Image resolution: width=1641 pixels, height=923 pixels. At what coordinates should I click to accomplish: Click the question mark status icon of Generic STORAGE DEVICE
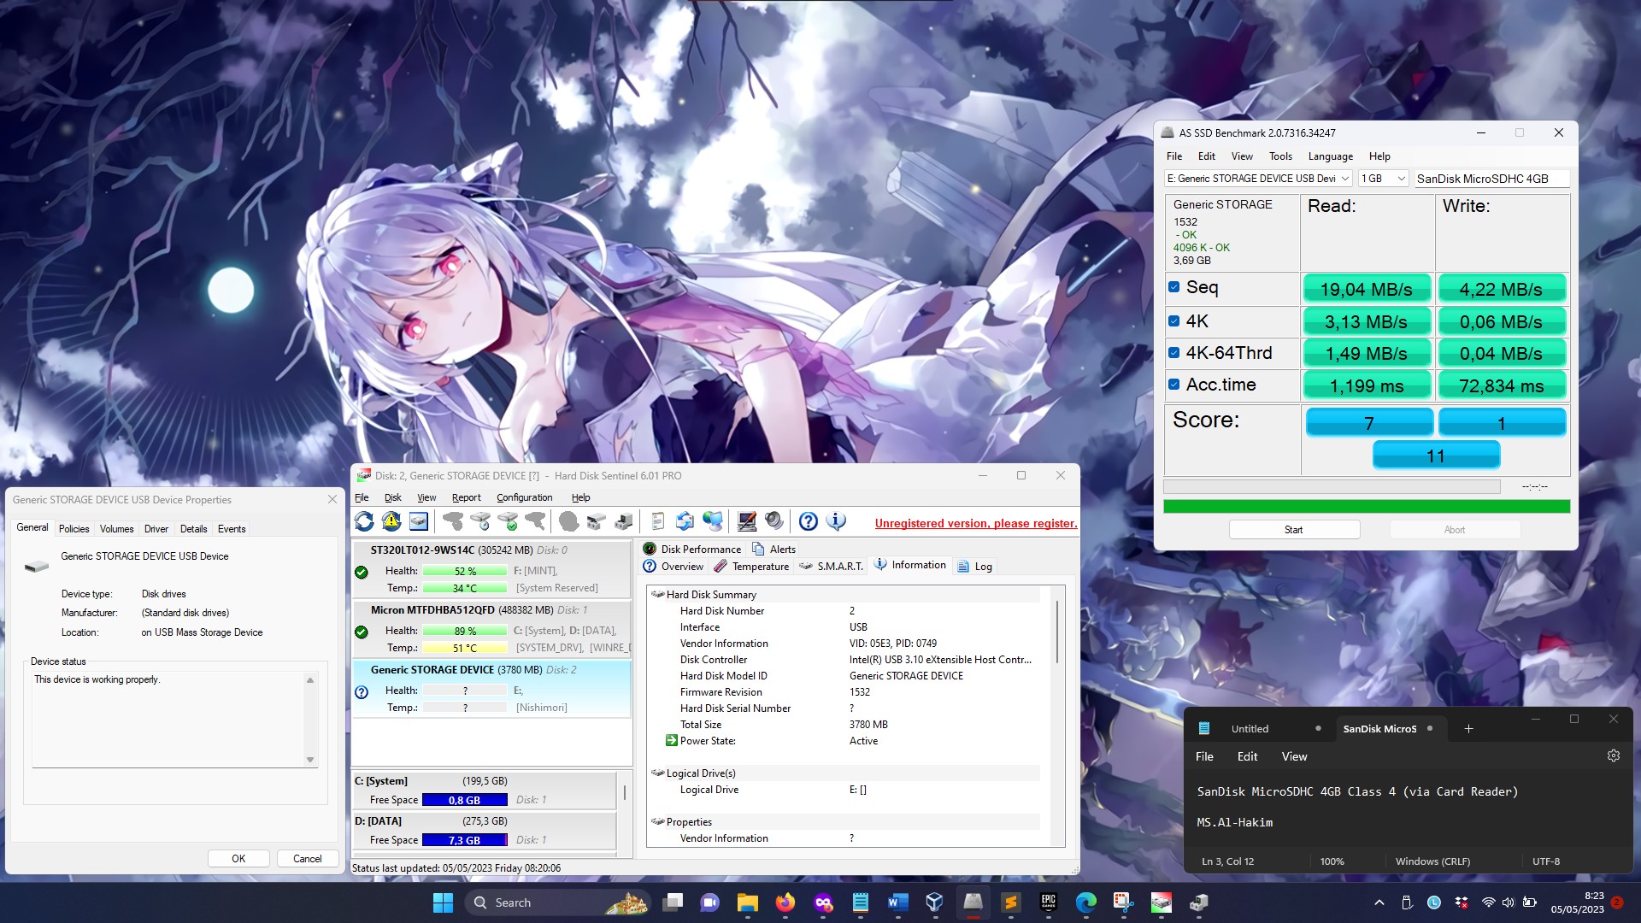pos(362,692)
